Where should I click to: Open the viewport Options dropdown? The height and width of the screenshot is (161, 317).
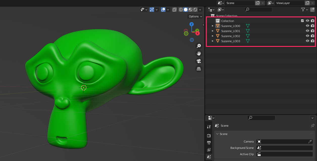(195, 16)
